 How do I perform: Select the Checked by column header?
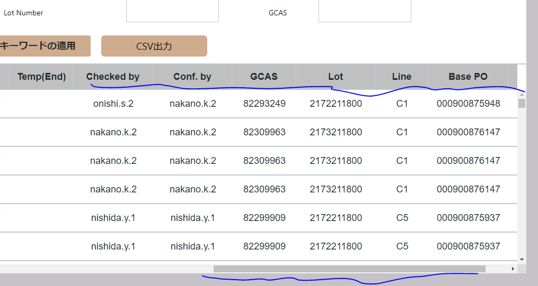coord(113,77)
